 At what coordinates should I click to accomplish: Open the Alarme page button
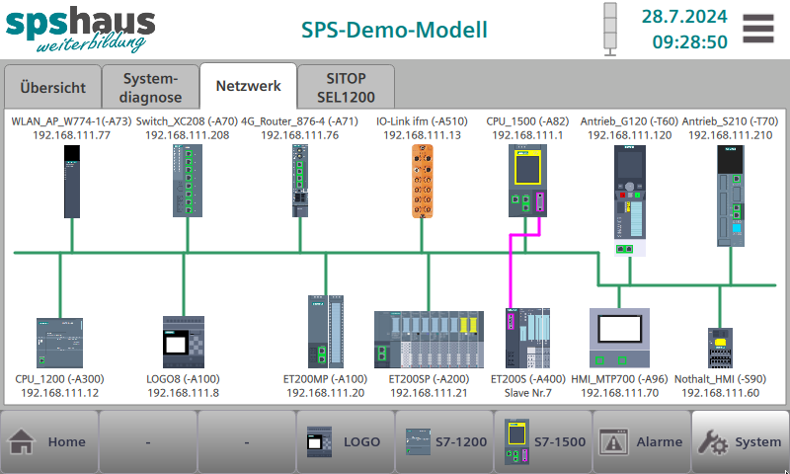(641, 441)
